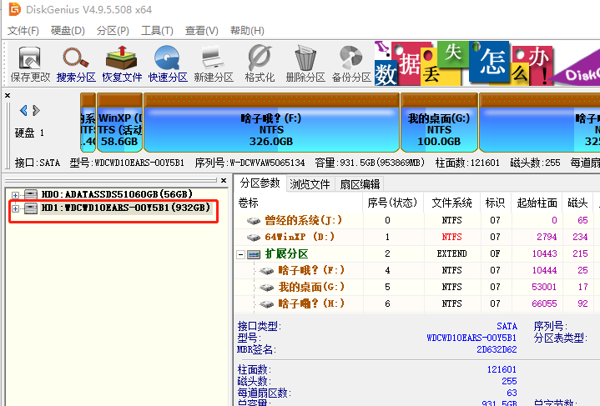
Task: Open the 备份分区 (Backup Partition) tool
Action: pyautogui.click(x=350, y=63)
